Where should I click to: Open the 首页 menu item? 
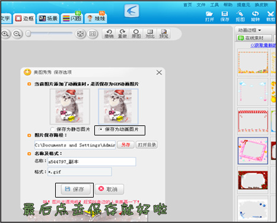[187, 5]
